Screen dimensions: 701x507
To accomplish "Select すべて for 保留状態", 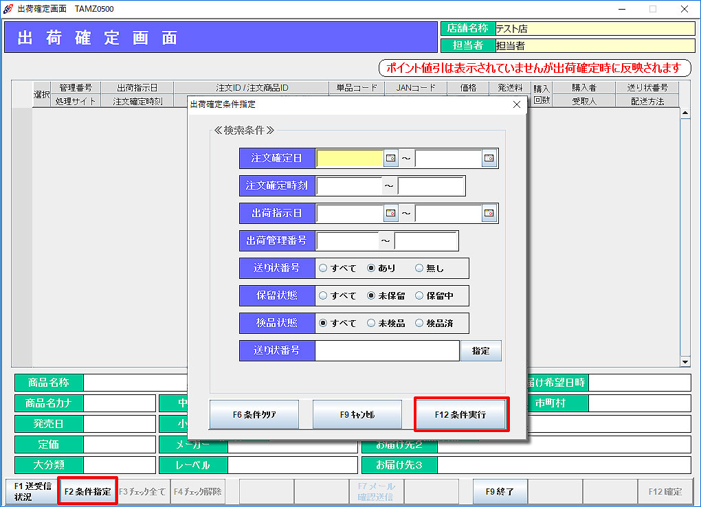I will point(323,295).
